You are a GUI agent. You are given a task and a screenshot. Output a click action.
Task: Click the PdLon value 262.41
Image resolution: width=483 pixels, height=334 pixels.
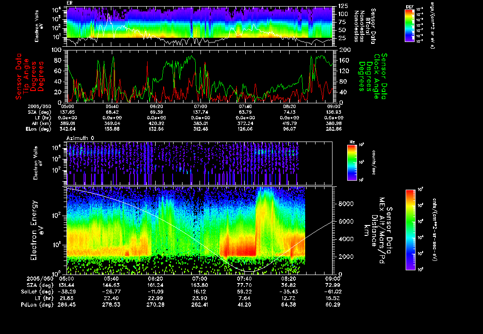coord(200,305)
